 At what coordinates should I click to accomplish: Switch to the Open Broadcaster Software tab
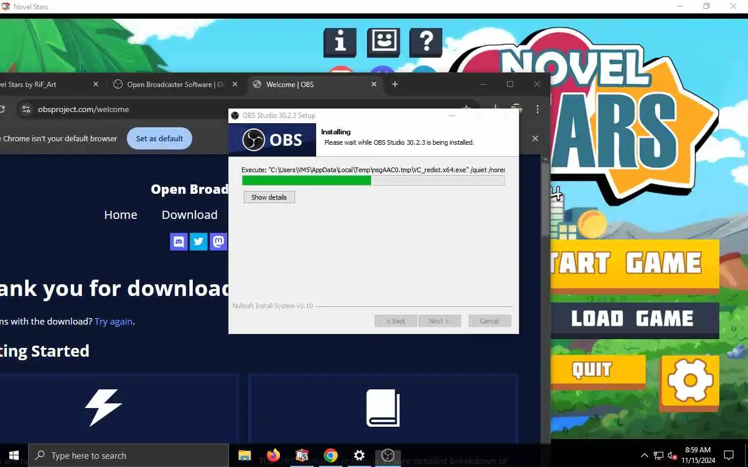tap(175, 84)
